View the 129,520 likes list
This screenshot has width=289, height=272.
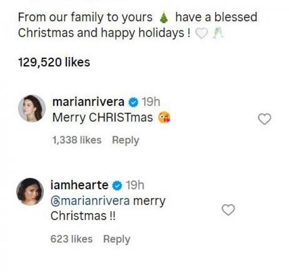tap(54, 62)
